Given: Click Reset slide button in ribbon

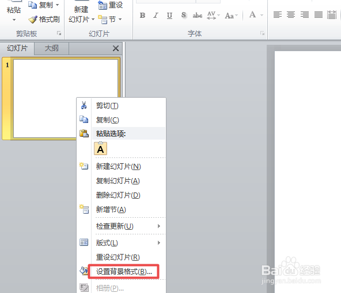Looking at the screenshot, I should click(x=110, y=5).
